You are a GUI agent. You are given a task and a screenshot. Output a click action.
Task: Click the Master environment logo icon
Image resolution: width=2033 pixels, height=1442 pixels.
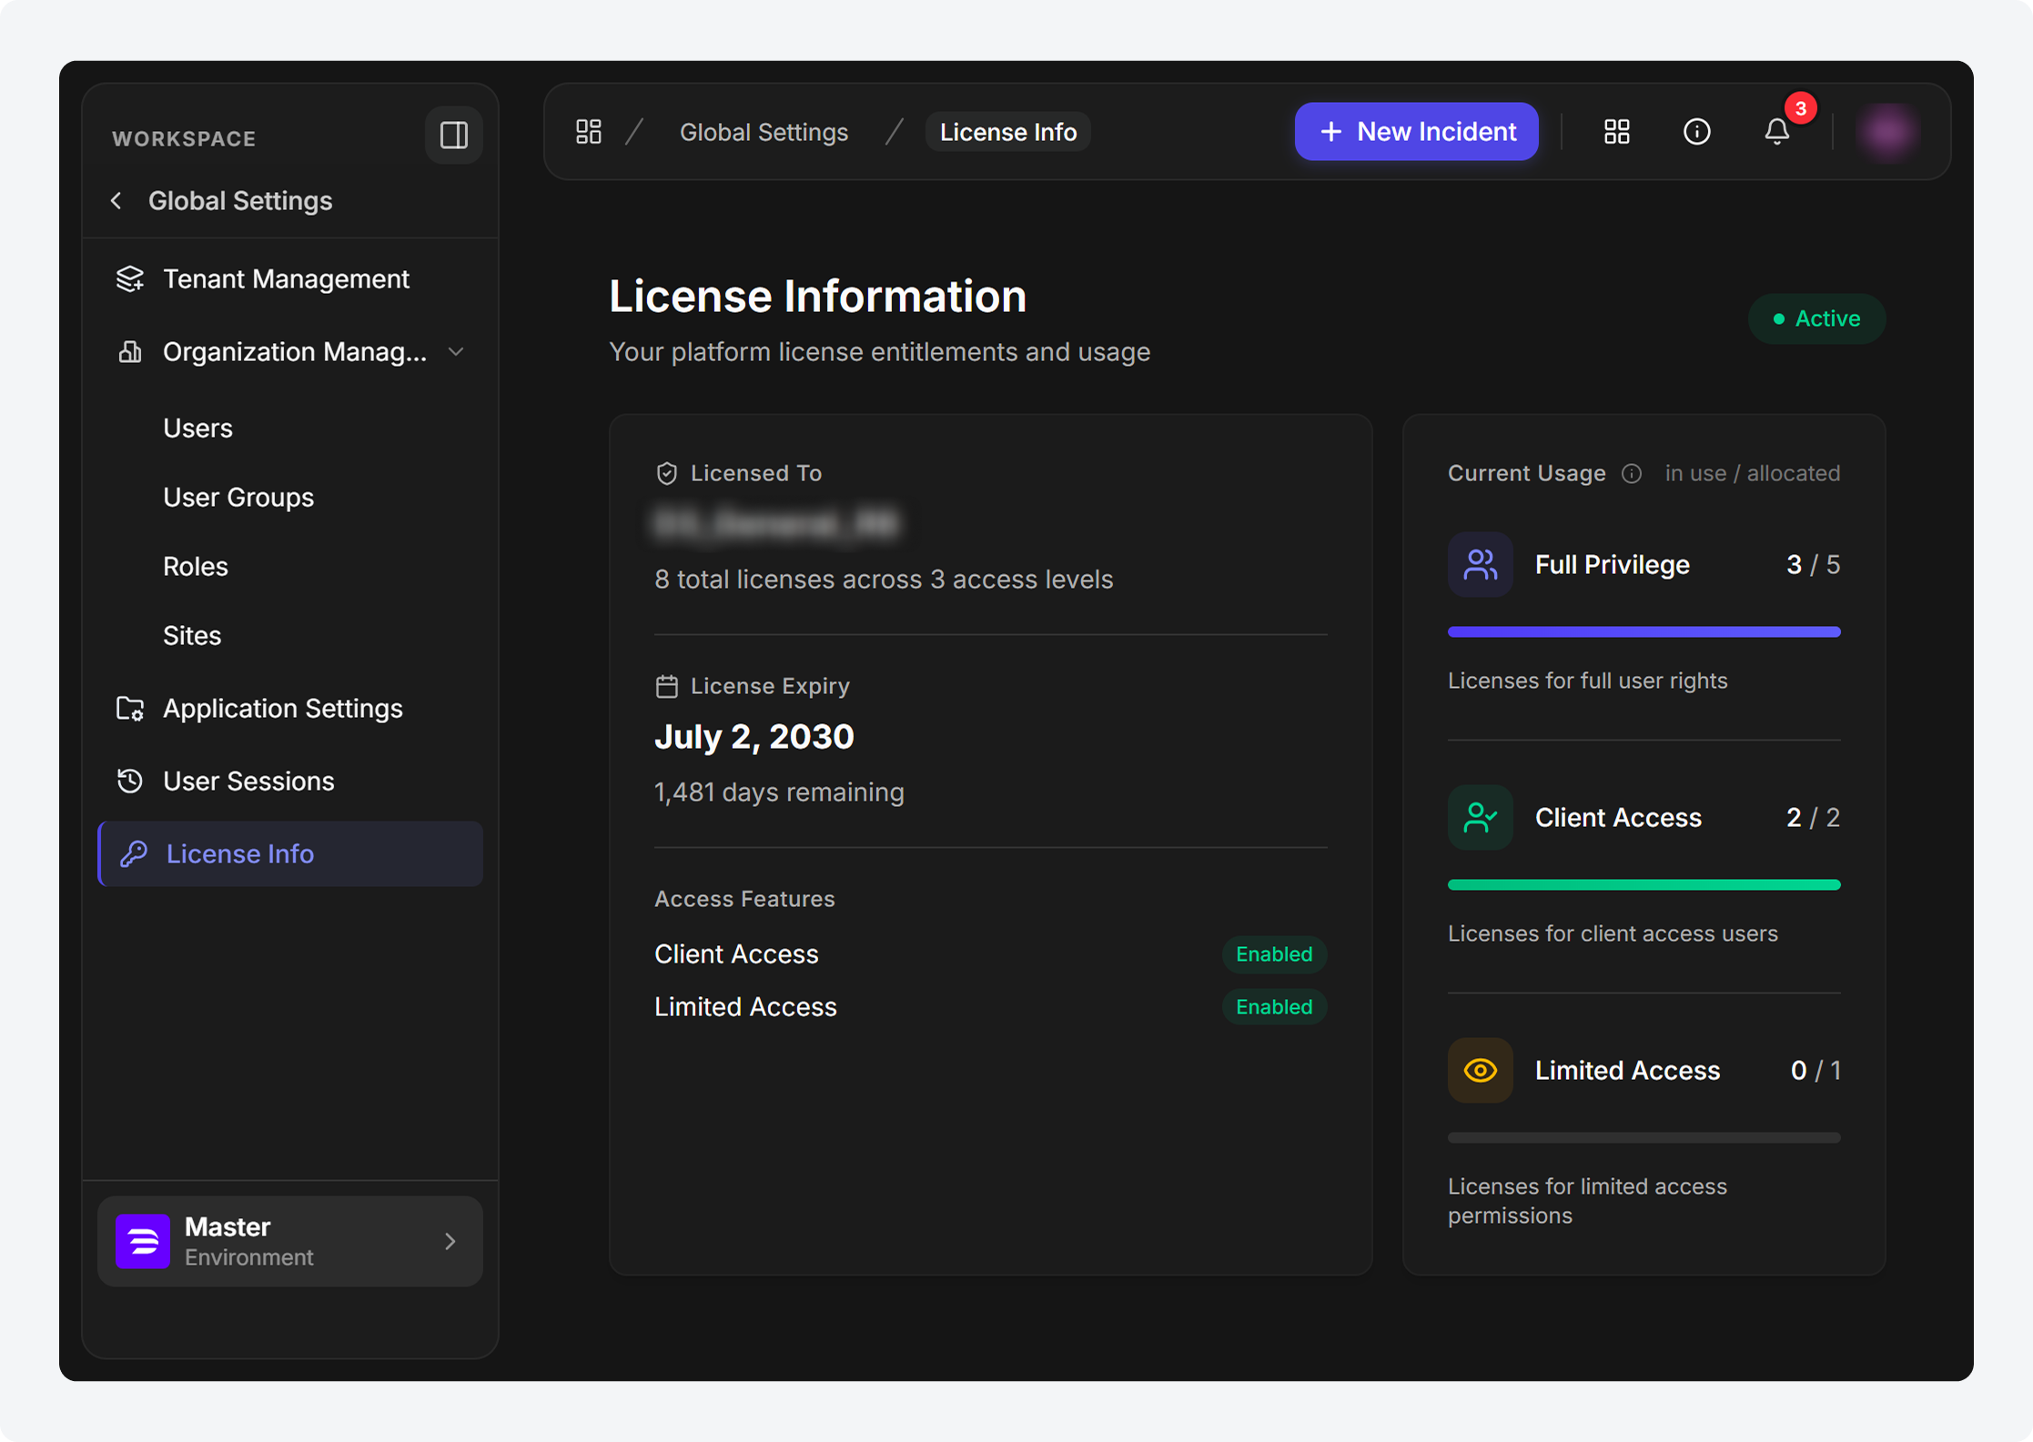click(143, 1241)
